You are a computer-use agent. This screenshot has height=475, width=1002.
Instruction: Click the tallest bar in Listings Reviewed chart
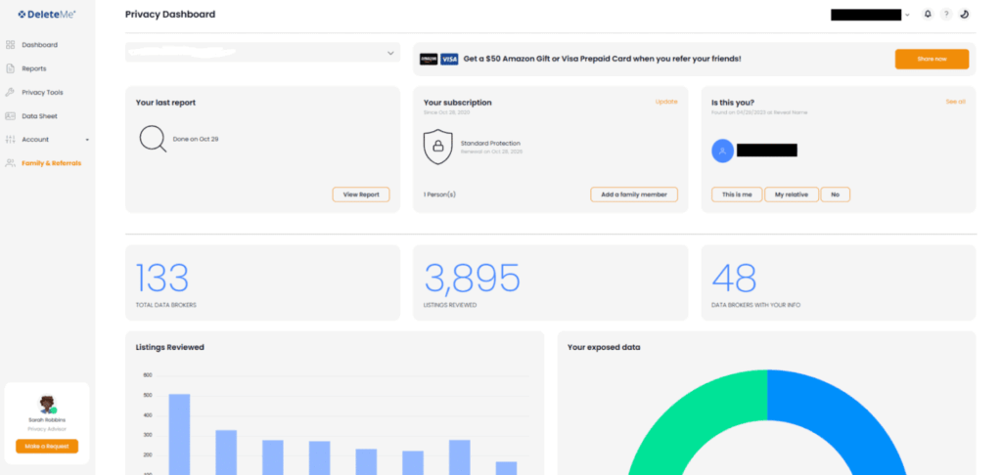click(x=180, y=434)
